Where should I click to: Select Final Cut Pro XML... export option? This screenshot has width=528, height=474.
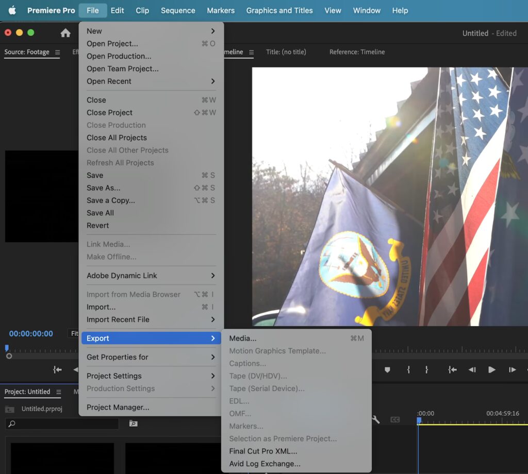click(x=263, y=451)
